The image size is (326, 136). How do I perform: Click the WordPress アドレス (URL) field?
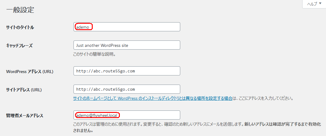[127, 71]
